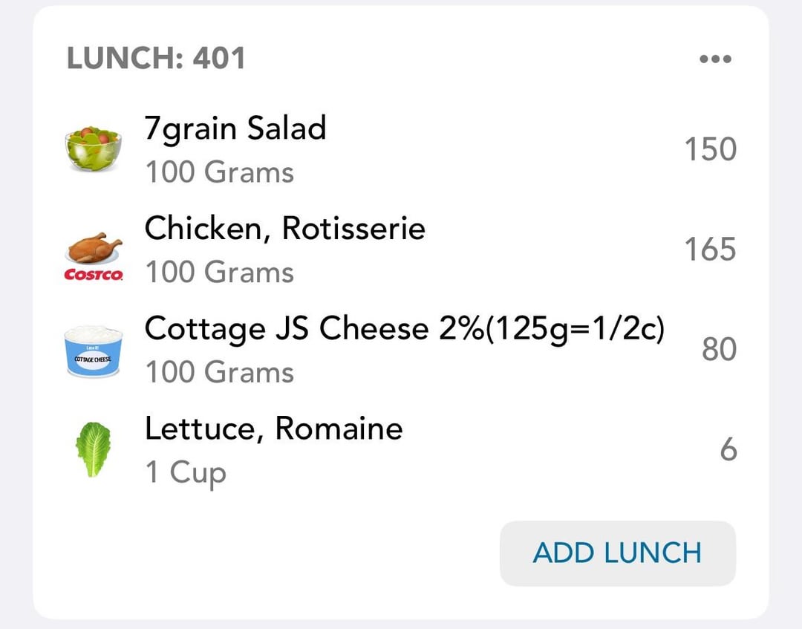Screen dimensions: 802x629
Task: Open the Lettuce, Romaine entry
Action: pyautogui.click(x=401, y=450)
